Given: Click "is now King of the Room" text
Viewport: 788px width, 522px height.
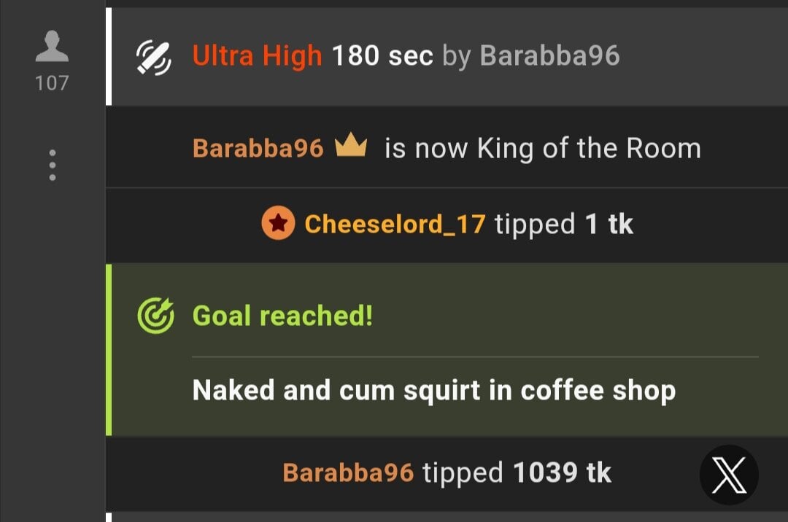Looking at the screenshot, I should coord(543,149).
